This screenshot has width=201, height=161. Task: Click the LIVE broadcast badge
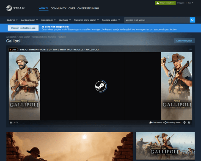pos(13,50)
